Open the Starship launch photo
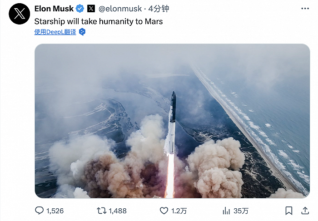This screenshot has width=318, height=221. point(172,121)
